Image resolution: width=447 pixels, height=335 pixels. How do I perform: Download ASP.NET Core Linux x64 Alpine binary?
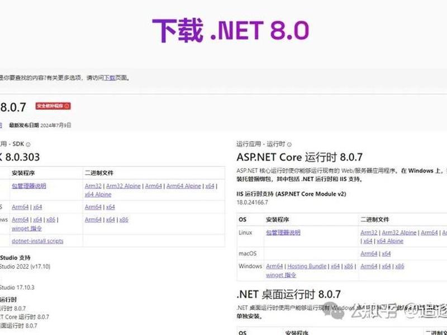(390, 241)
